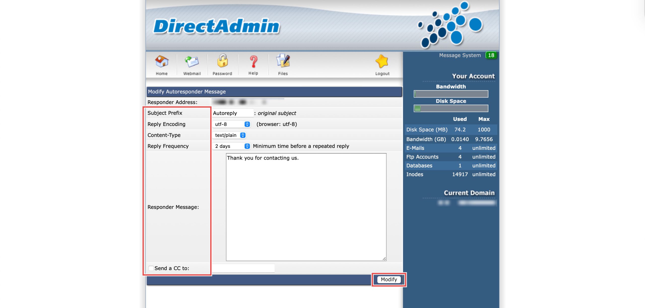Open the Files icon

283,61
